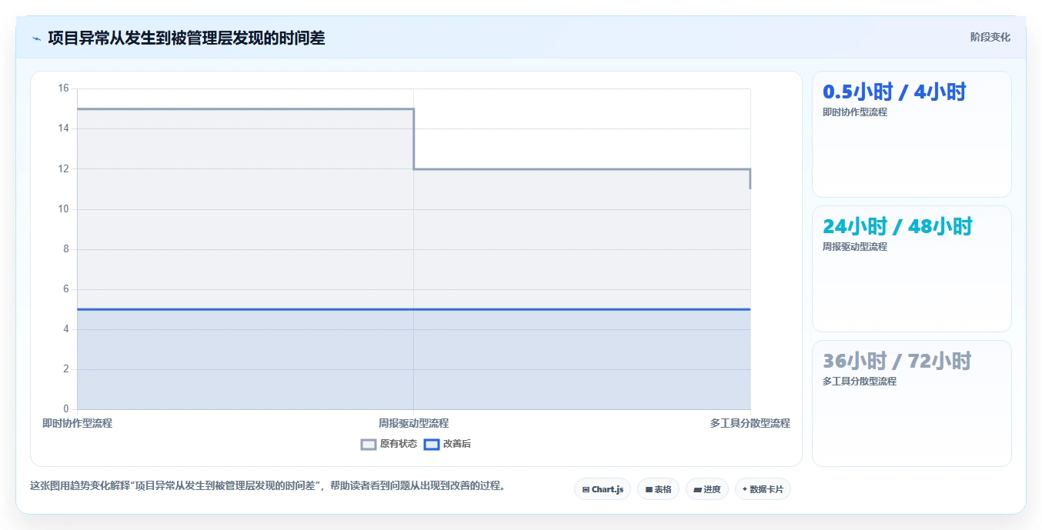The height and width of the screenshot is (530, 1042).
Task: Click the y-axis value 8
Action: pos(65,248)
